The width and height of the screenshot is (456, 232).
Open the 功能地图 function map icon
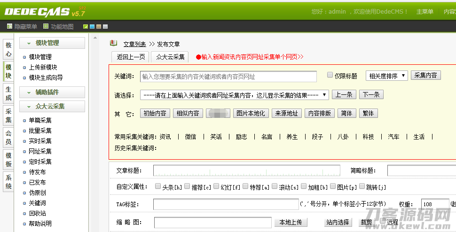click(x=46, y=27)
